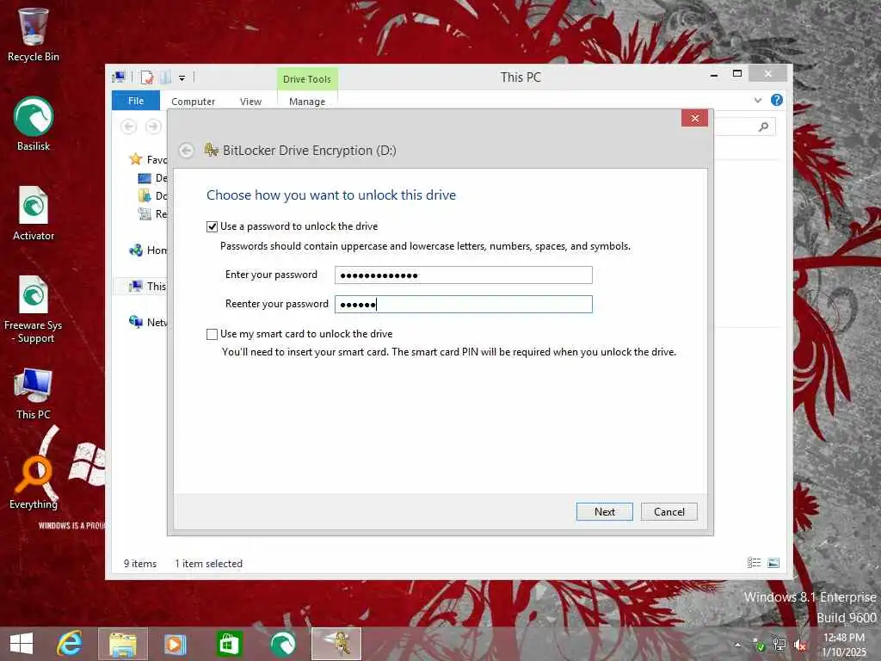The width and height of the screenshot is (881, 661).
Task: Click the Explorer back navigation arrow
Action: click(x=129, y=127)
